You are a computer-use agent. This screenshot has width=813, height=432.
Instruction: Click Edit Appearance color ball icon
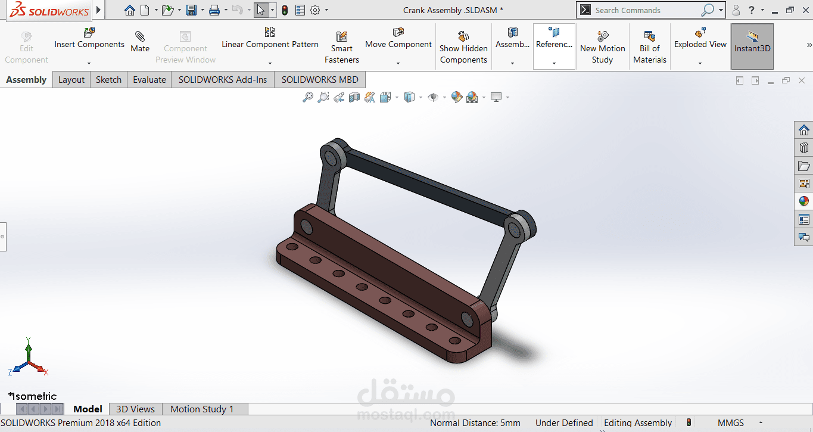[457, 97]
